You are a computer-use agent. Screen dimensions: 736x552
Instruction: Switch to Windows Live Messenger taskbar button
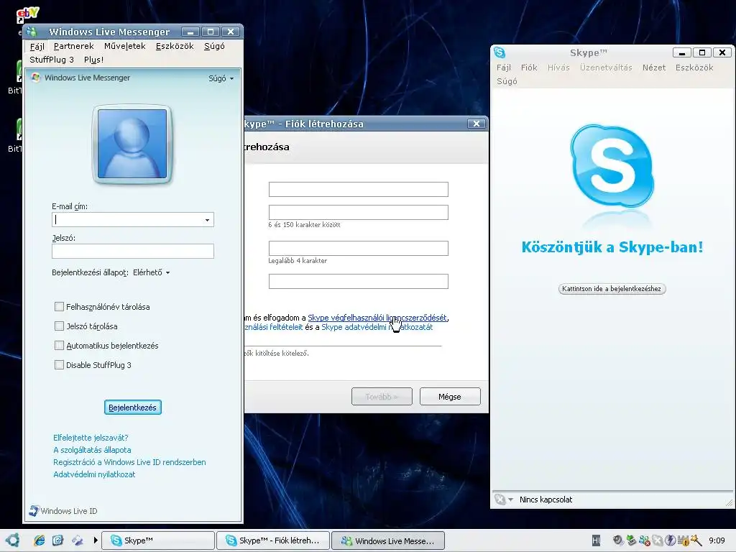387,540
